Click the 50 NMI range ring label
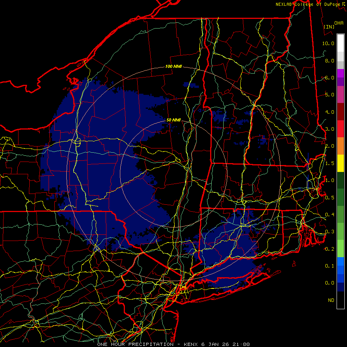The image size is (347, 347). tap(173, 120)
